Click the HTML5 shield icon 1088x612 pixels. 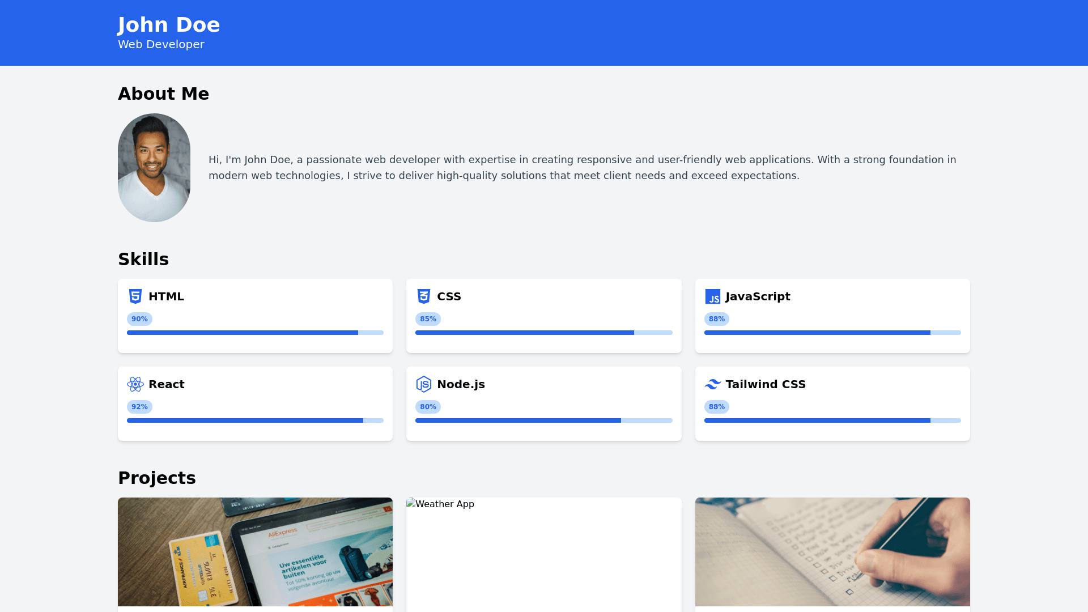coord(135,296)
